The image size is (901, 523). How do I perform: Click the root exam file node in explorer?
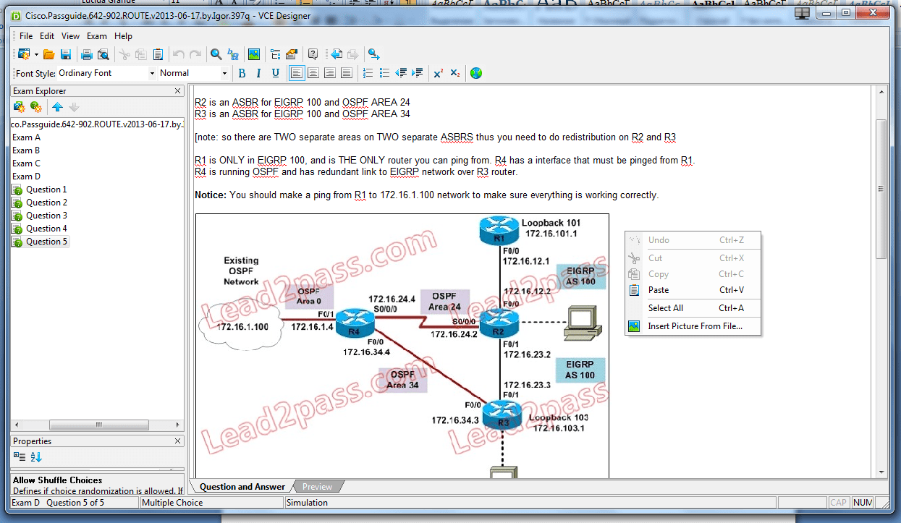coord(97,124)
